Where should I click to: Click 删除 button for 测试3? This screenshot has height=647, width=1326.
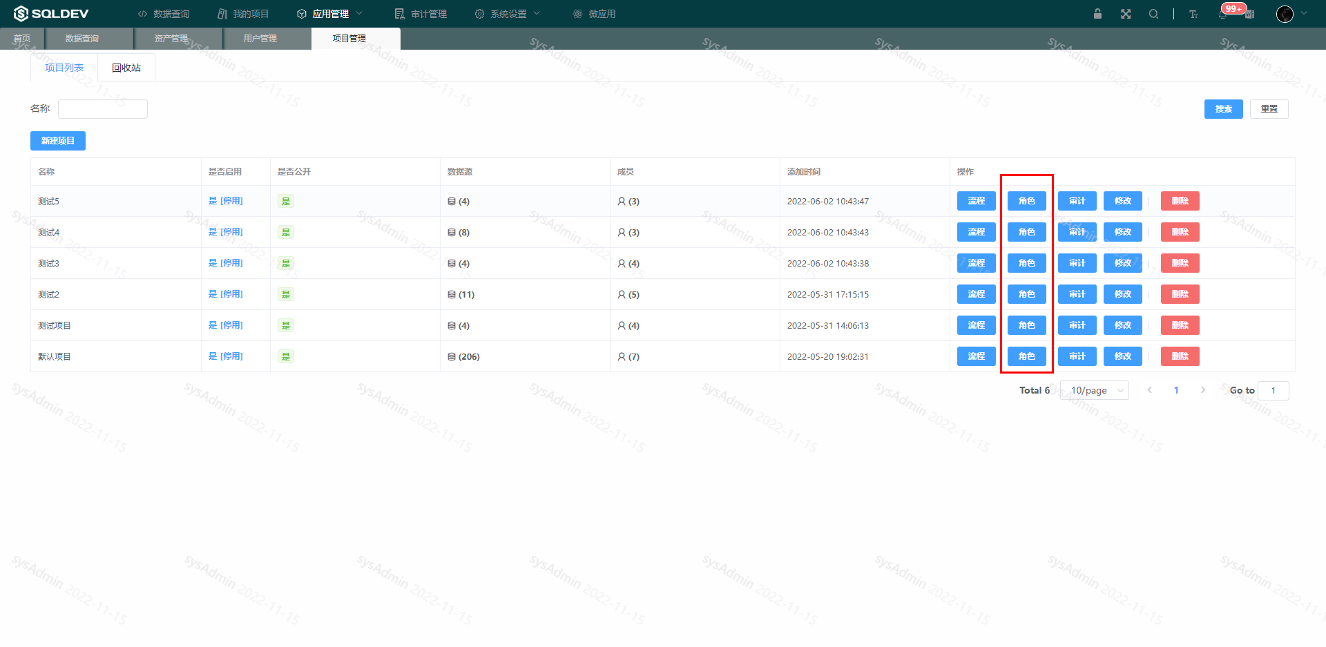pyautogui.click(x=1180, y=263)
